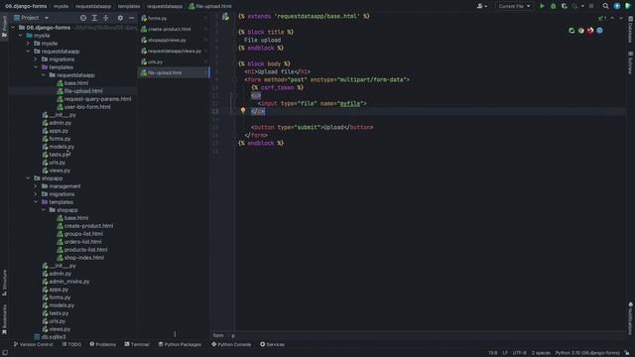This screenshot has width=635, height=357.
Task: Switch to requestdataapp/views.py editor tab
Action: pyautogui.click(x=174, y=51)
